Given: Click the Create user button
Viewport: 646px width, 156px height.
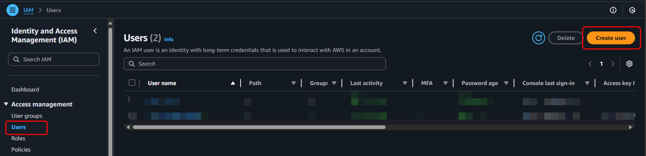Looking at the screenshot, I should click(x=611, y=38).
